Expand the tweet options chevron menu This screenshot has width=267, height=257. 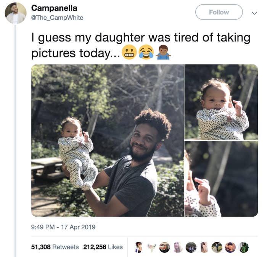pyautogui.click(x=254, y=13)
